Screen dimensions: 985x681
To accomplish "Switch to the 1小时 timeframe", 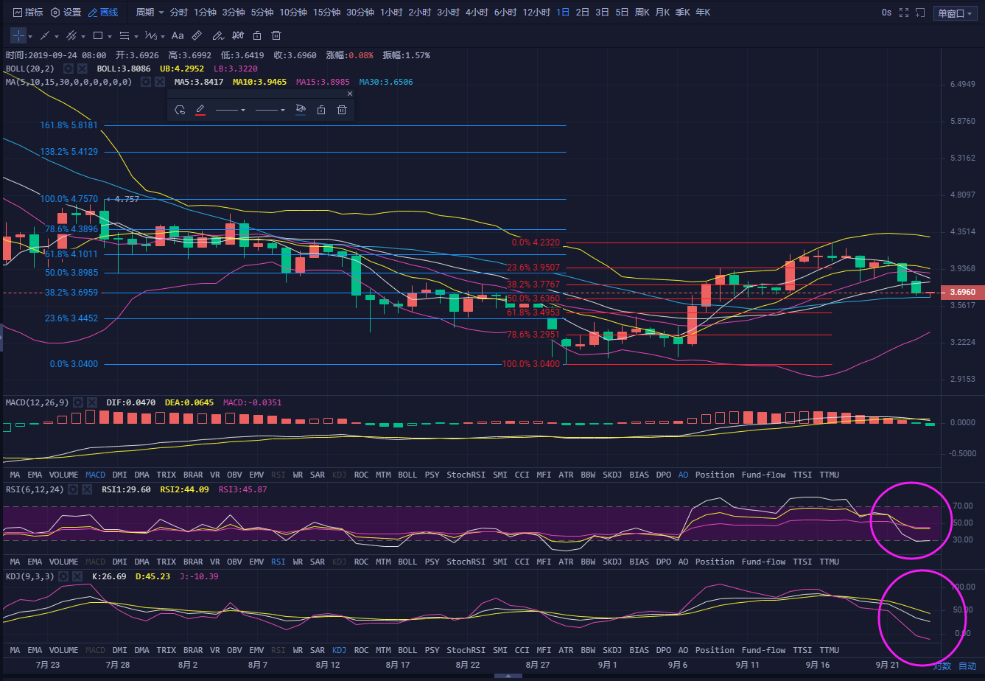I will [x=391, y=13].
